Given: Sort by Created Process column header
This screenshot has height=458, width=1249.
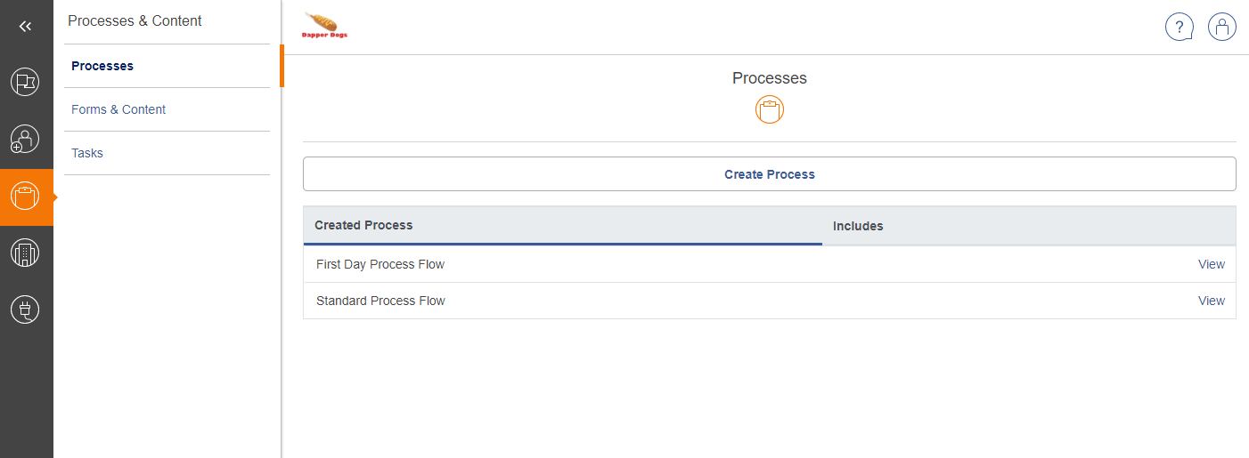Looking at the screenshot, I should point(363,225).
